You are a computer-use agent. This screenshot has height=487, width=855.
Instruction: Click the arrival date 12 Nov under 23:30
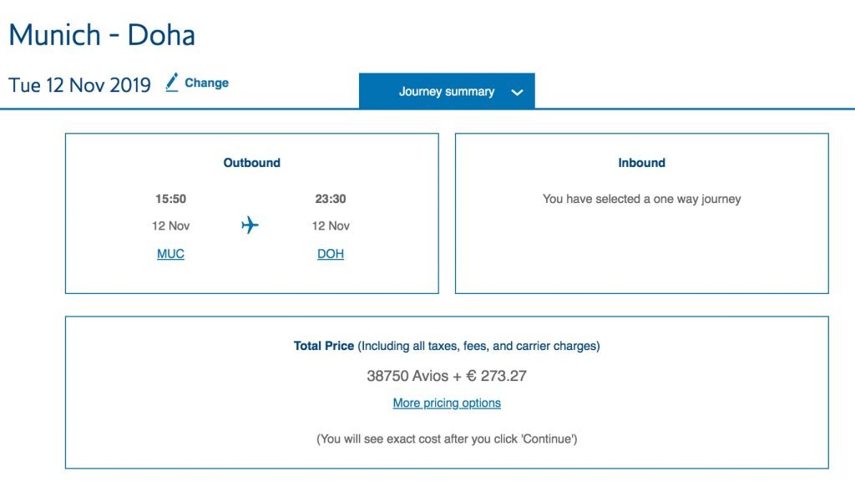coord(331,226)
